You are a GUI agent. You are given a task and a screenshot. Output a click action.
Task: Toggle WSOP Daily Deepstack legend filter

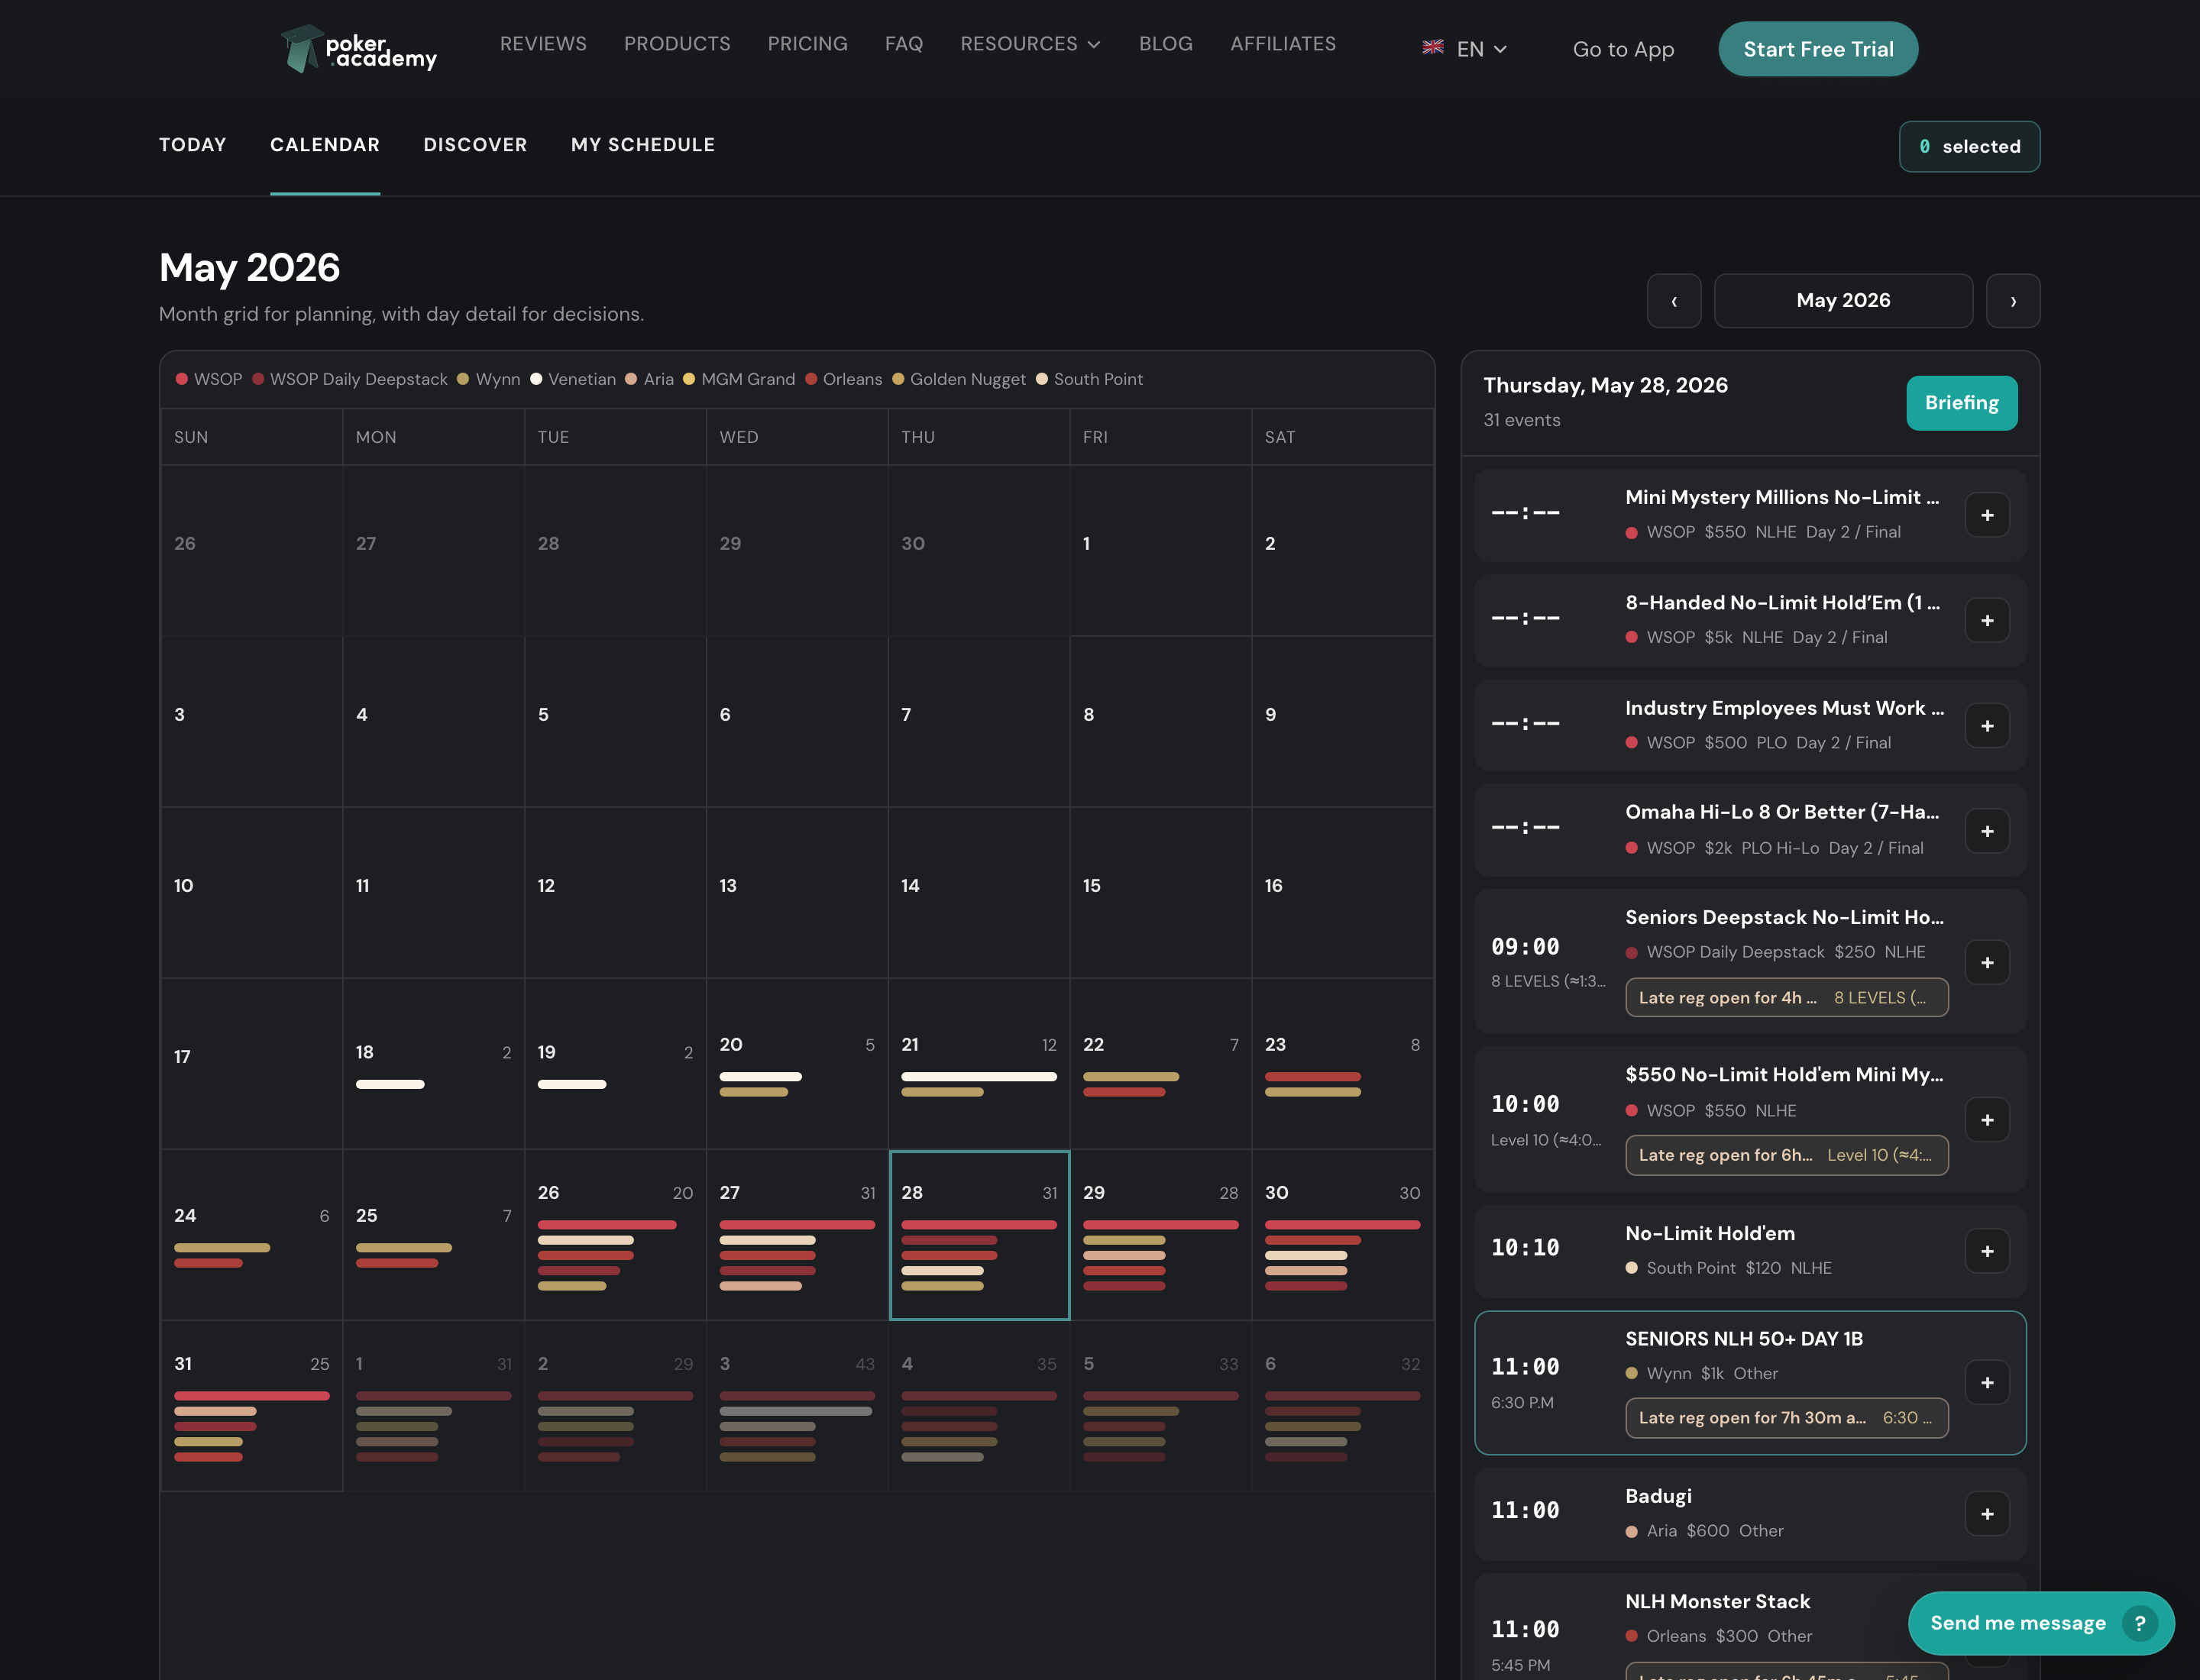(350, 379)
